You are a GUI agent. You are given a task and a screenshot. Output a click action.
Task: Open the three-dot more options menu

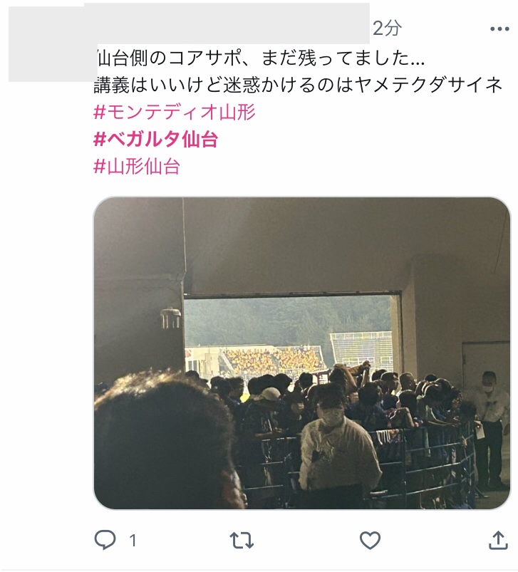point(499,28)
